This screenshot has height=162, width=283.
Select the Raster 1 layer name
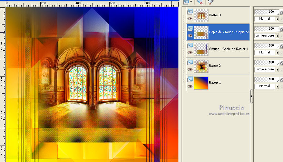215,83
